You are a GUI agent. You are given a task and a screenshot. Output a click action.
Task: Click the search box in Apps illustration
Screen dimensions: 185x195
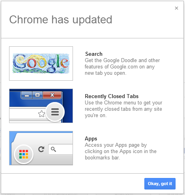tap(60, 149)
